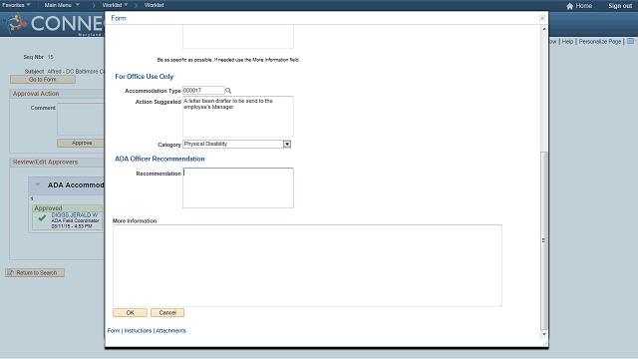This screenshot has width=638, height=359.
Task: Open Accommodation Type lookup magnifier icon
Action: [x=228, y=91]
